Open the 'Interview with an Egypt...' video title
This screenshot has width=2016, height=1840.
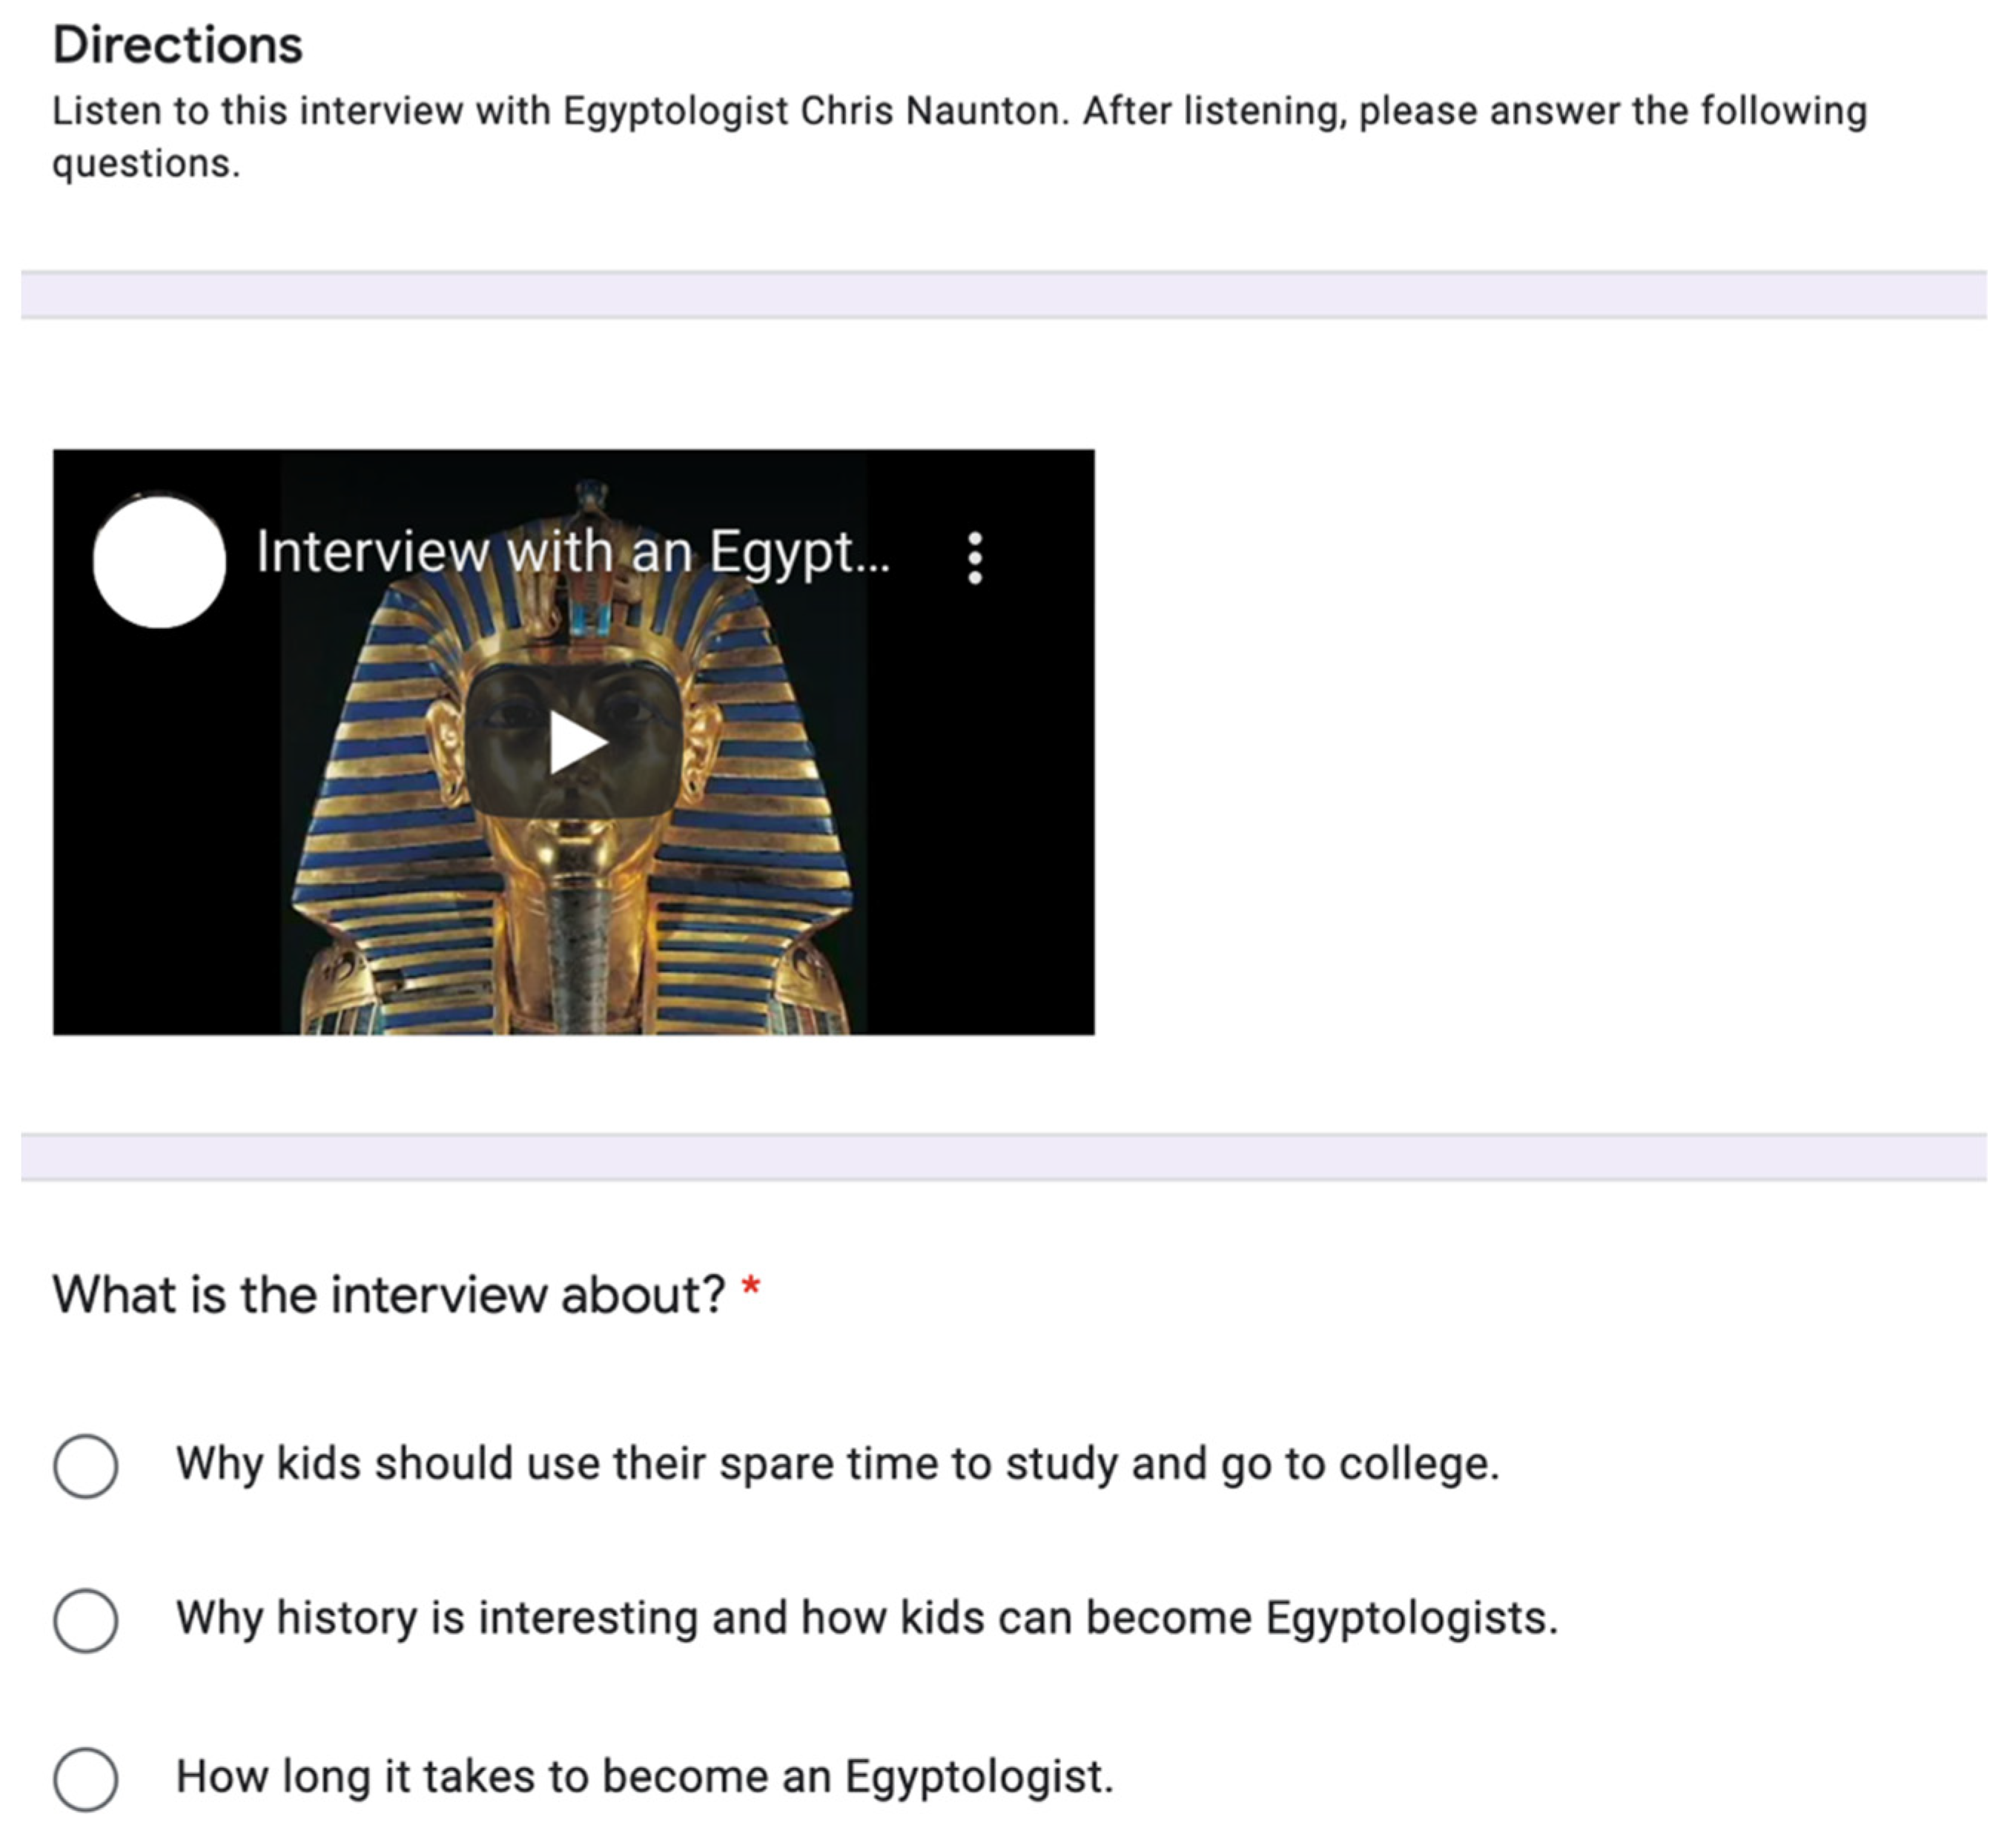click(x=572, y=551)
